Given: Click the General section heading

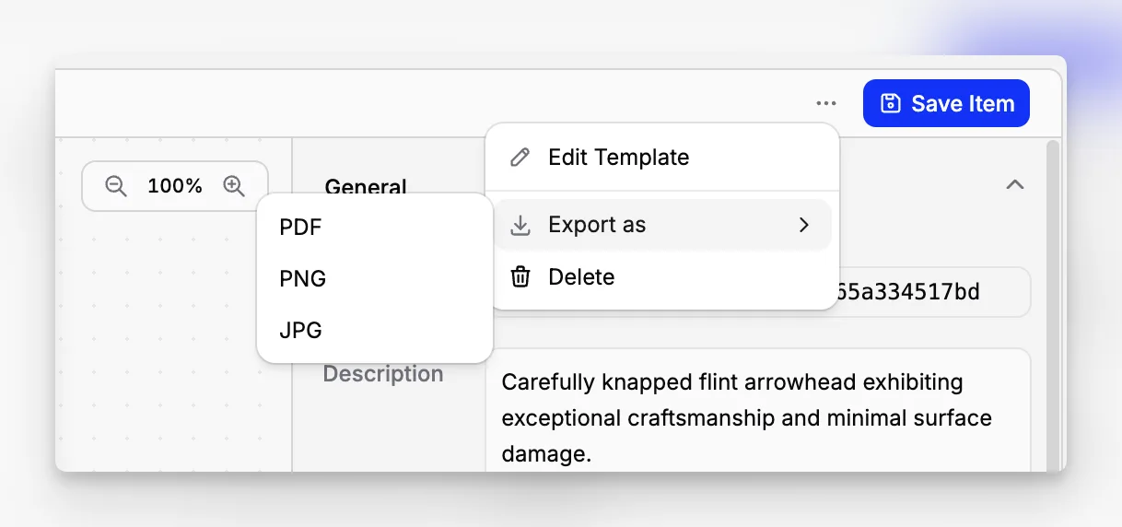Looking at the screenshot, I should point(366,186).
